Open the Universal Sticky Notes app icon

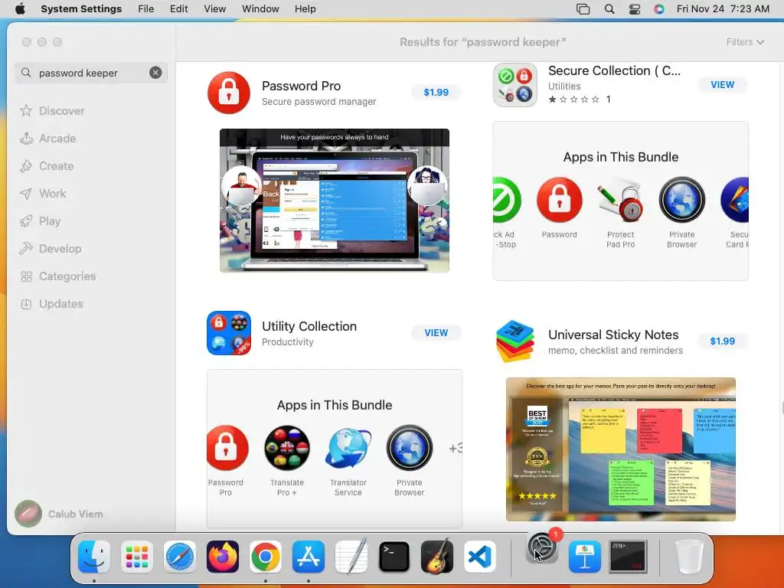[x=515, y=341]
